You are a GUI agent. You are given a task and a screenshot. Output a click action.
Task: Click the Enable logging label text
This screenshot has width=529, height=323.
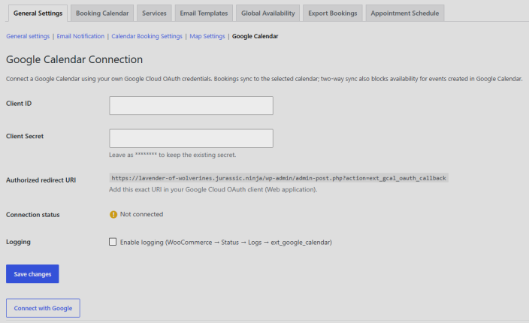pyautogui.click(x=225, y=242)
